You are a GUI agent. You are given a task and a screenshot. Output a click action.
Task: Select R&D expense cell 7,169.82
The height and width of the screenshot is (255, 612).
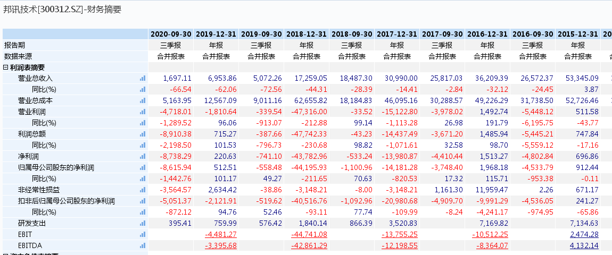tap(487, 224)
